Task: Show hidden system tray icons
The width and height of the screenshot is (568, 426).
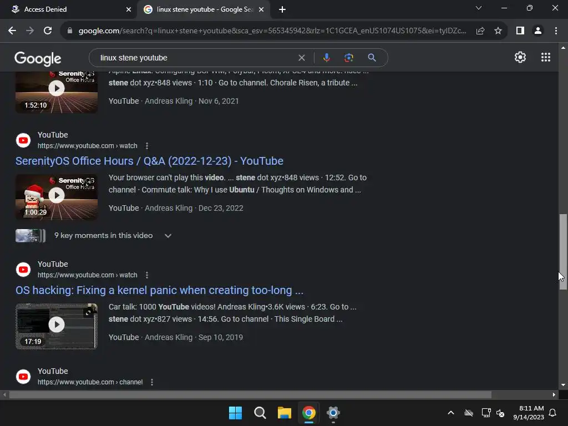Action: point(451,413)
